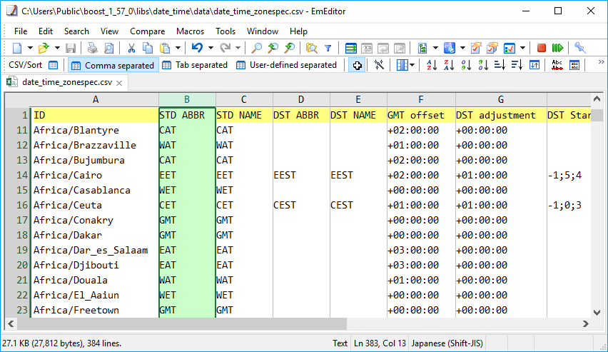Screen dimensions: 608x352
Task: Click the green Run macro button
Action: tap(557, 48)
